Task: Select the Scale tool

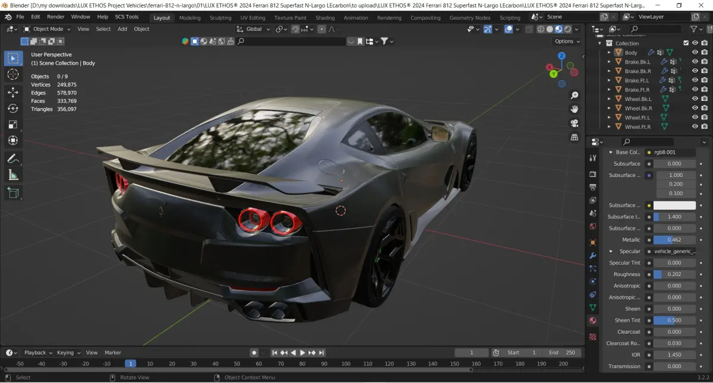Action: click(x=13, y=124)
